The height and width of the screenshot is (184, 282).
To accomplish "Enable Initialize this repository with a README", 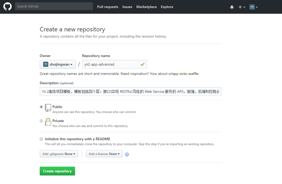I will tap(41, 139).
